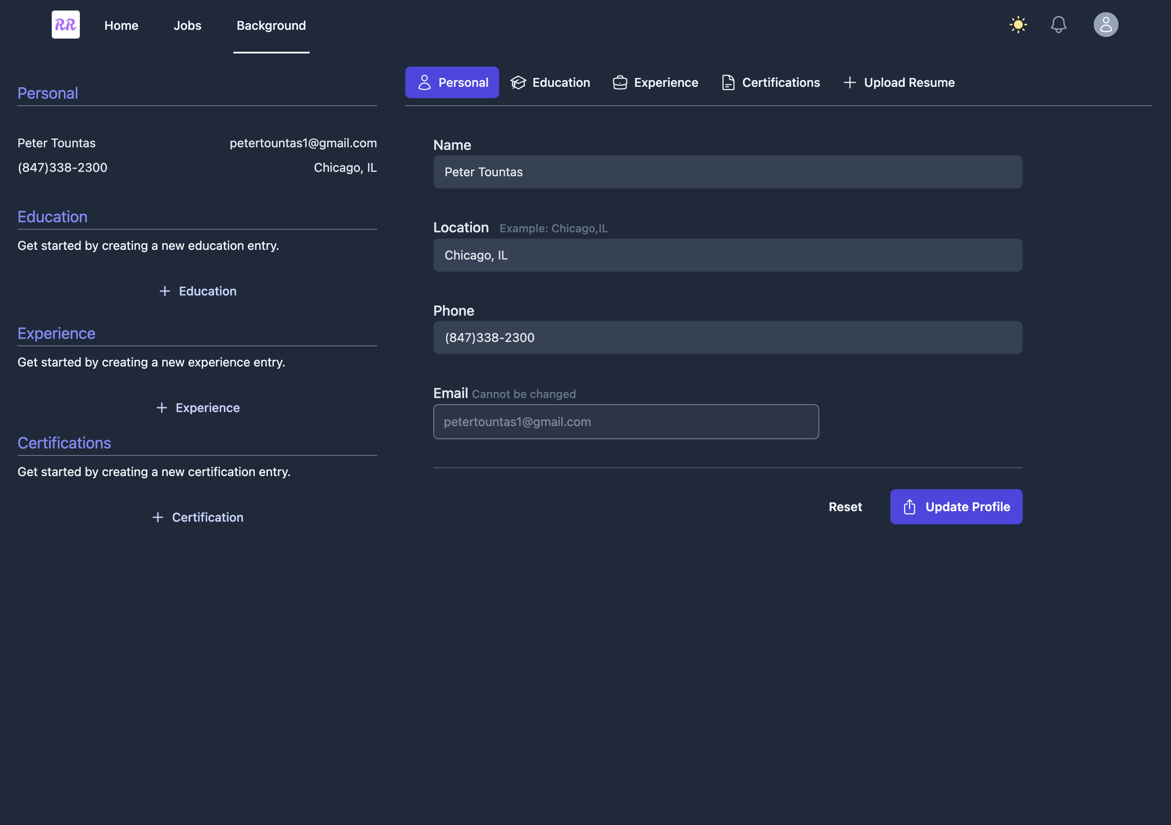Click the RR logo icon
Image resolution: width=1171 pixels, height=825 pixels.
(65, 25)
